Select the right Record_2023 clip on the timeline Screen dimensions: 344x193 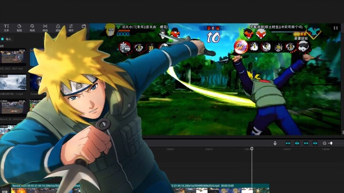(x=220, y=188)
